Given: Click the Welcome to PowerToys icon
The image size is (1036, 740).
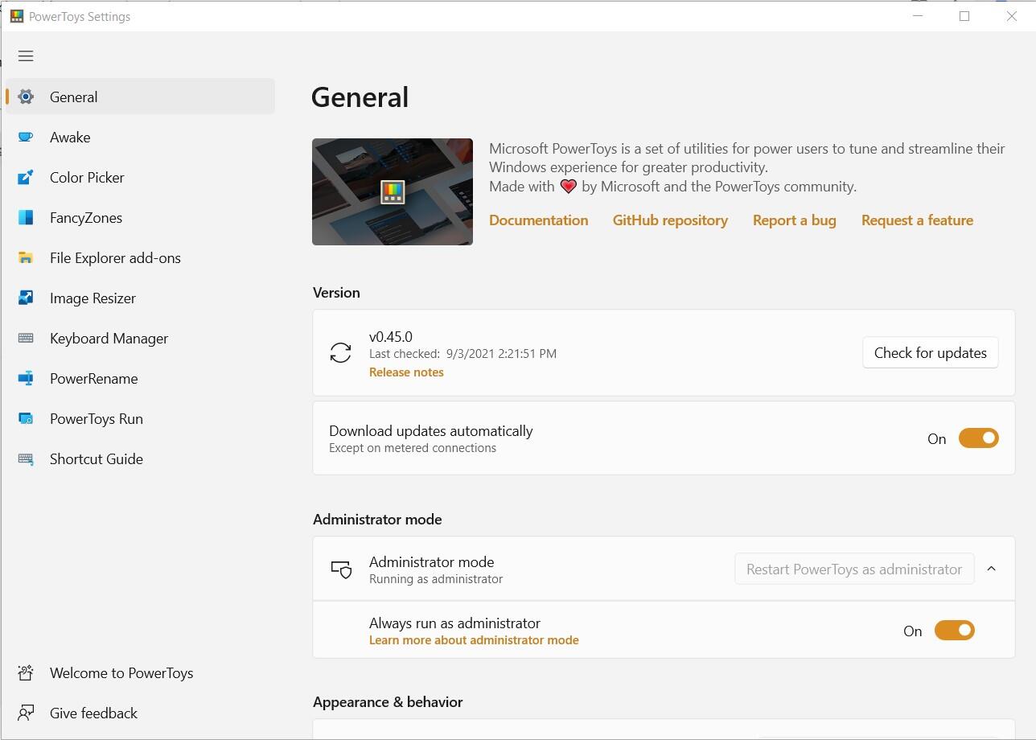Looking at the screenshot, I should tap(26, 672).
